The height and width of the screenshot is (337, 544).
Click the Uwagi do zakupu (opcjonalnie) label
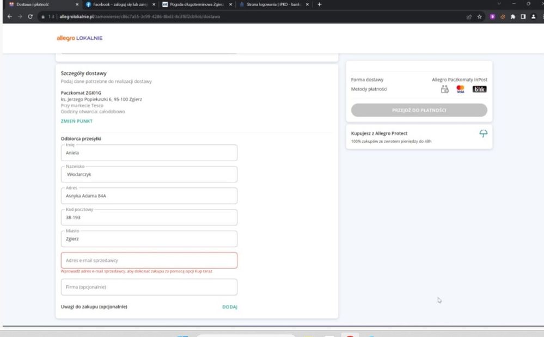pyautogui.click(x=94, y=307)
